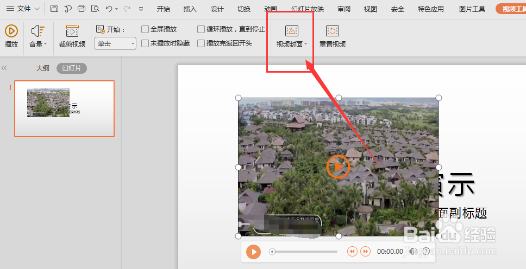Click the speaker mute icon in video bar
Screen dimensions: 526x269
point(414,251)
